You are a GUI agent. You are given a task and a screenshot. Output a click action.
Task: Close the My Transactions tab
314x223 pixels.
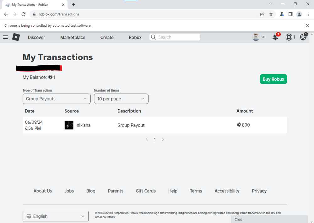[63, 5]
